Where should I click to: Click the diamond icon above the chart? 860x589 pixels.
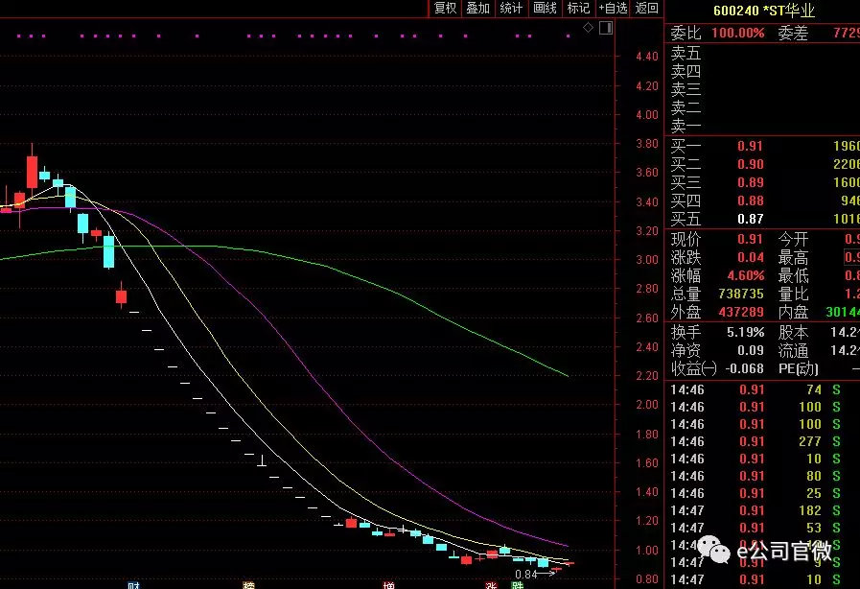click(588, 28)
